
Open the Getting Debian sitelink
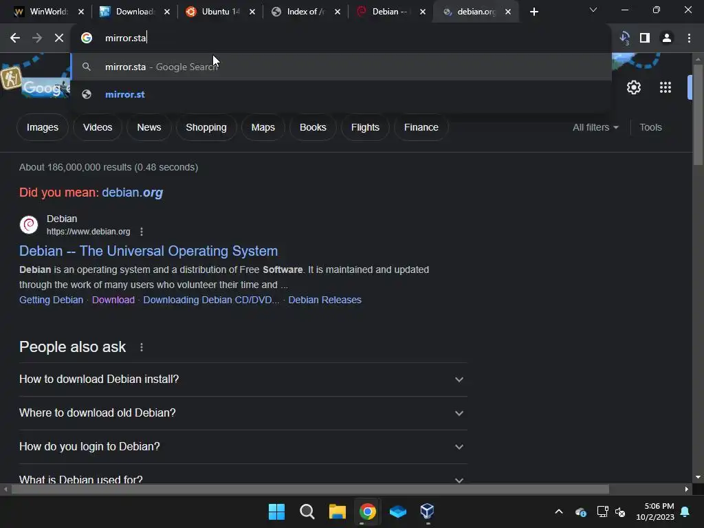click(x=51, y=300)
